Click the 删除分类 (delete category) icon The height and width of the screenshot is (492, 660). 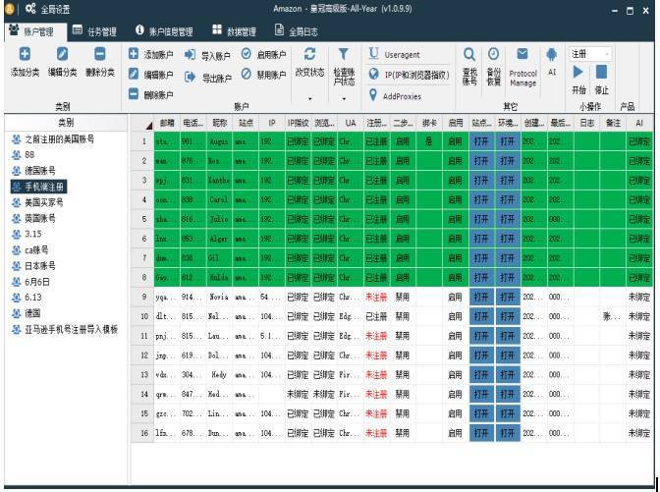(x=100, y=54)
